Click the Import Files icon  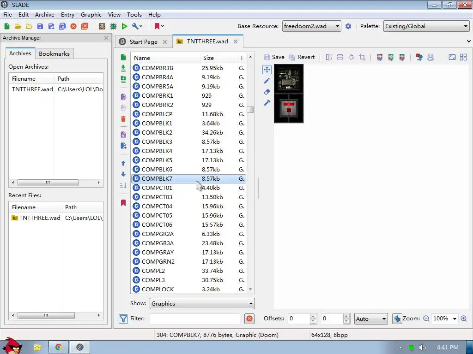(x=123, y=68)
